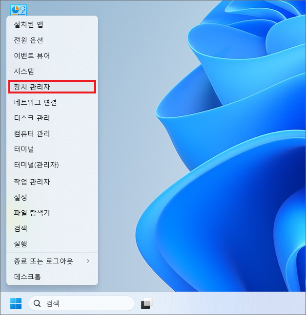The width and height of the screenshot is (306, 315).
Task: Choose 시스템 in the menu
Action: click(x=52, y=71)
